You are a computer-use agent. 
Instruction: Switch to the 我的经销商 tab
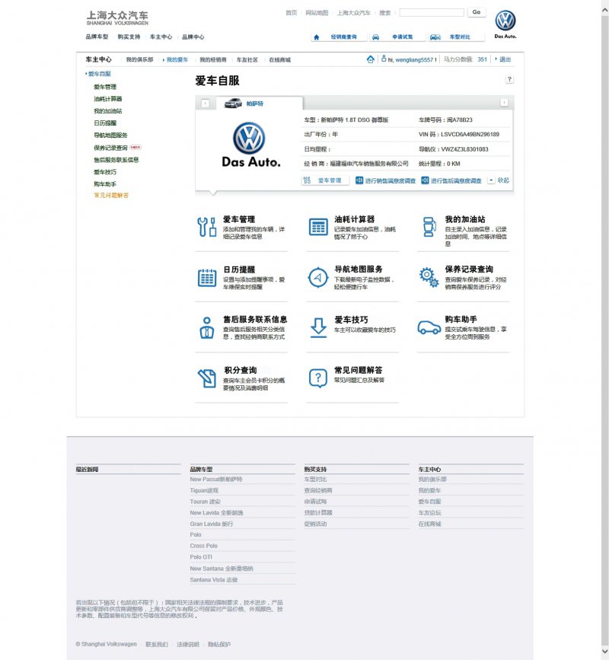(x=213, y=60)
